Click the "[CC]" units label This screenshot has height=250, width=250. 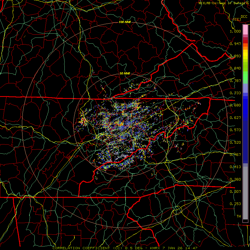tap(237, 19)
